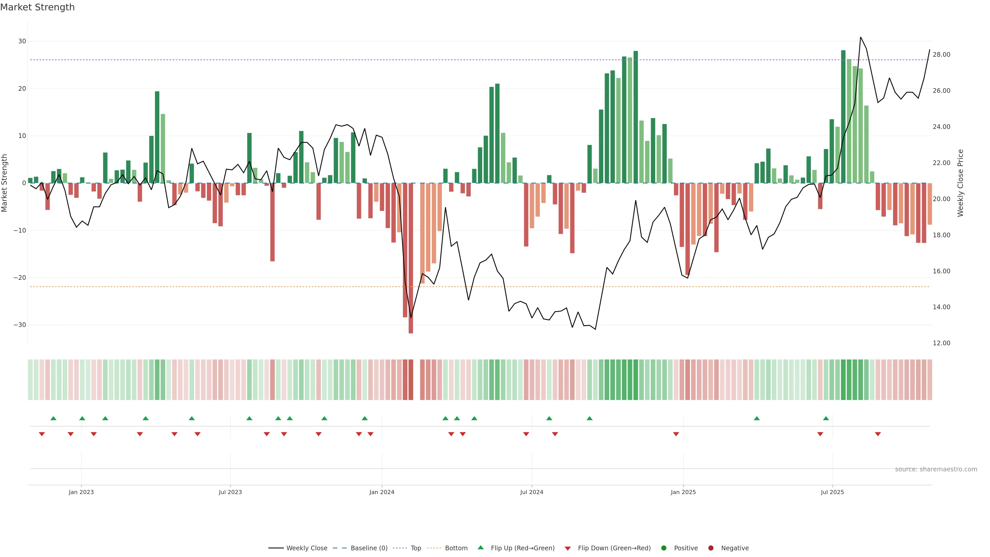Image resolution: width=990 pixels, height=557 pixels.
Task: Click the Positive green dot legend icon
Action: [664, 548]
